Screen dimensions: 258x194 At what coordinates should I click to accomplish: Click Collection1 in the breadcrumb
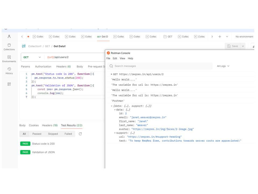(x=35, y=46)
